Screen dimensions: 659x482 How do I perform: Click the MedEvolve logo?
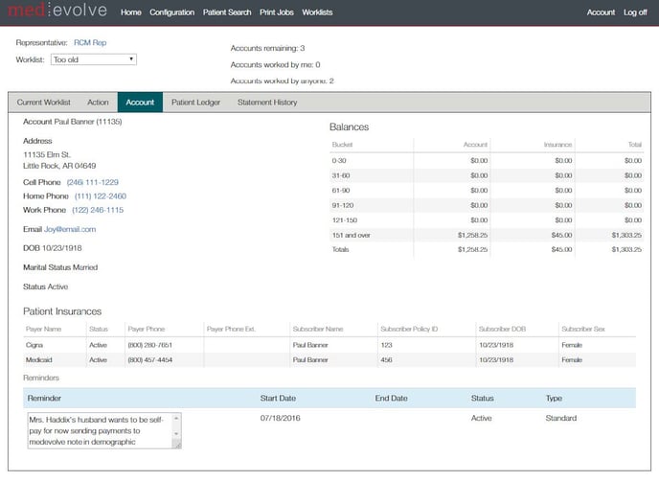click(57, 12)
